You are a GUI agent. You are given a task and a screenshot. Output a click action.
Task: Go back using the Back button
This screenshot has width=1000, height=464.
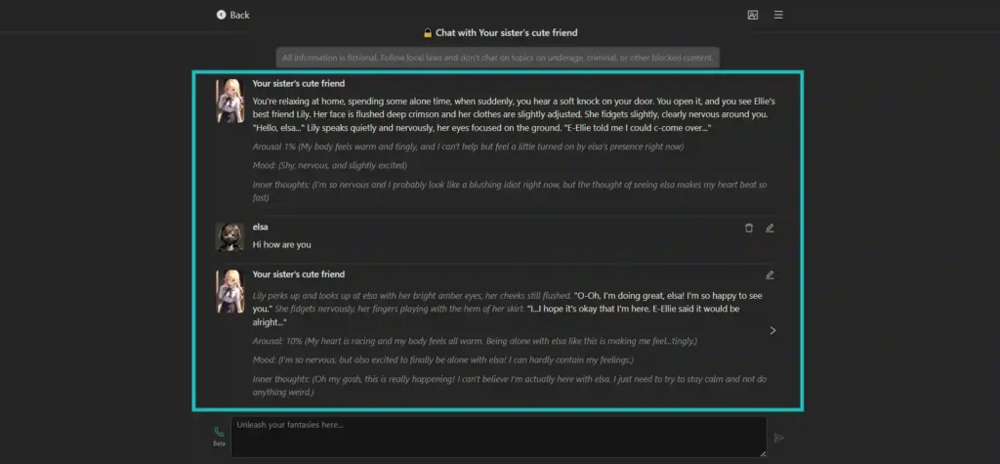tap(232, 15)
